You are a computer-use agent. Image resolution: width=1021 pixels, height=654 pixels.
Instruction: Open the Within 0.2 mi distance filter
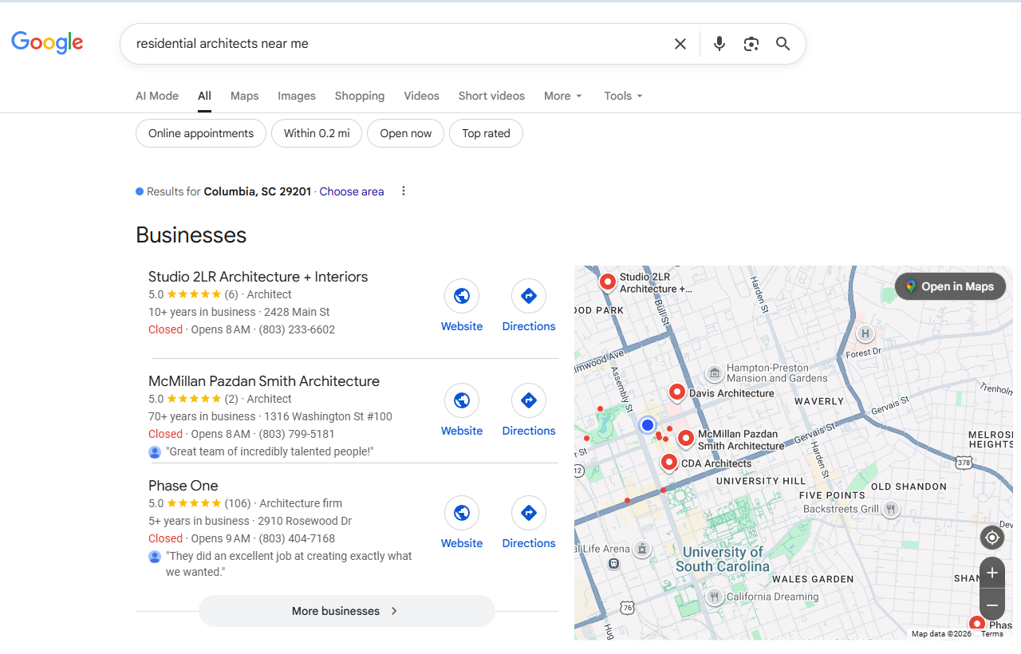click(x=317, y=133)
